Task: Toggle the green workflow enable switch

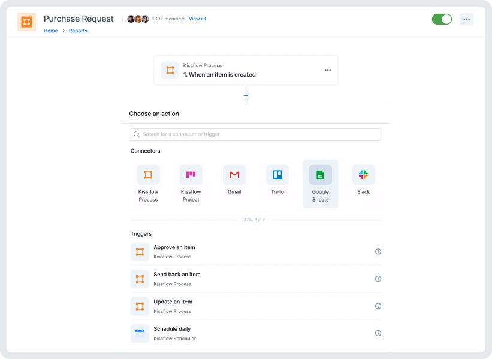Action: tap(442, 19)
